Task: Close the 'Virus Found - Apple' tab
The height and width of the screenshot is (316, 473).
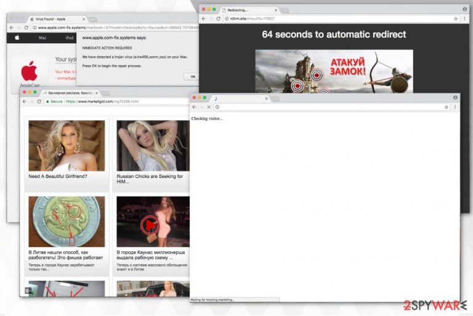Action: coord(84,19)
